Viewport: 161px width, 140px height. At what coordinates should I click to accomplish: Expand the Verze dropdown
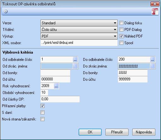tap(79, 23)
